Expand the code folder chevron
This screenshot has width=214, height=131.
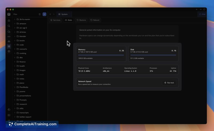coord(15,45)
